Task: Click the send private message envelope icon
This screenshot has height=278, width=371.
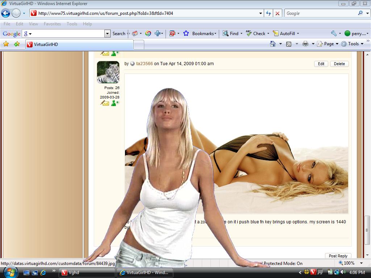Action: (105, 103)
